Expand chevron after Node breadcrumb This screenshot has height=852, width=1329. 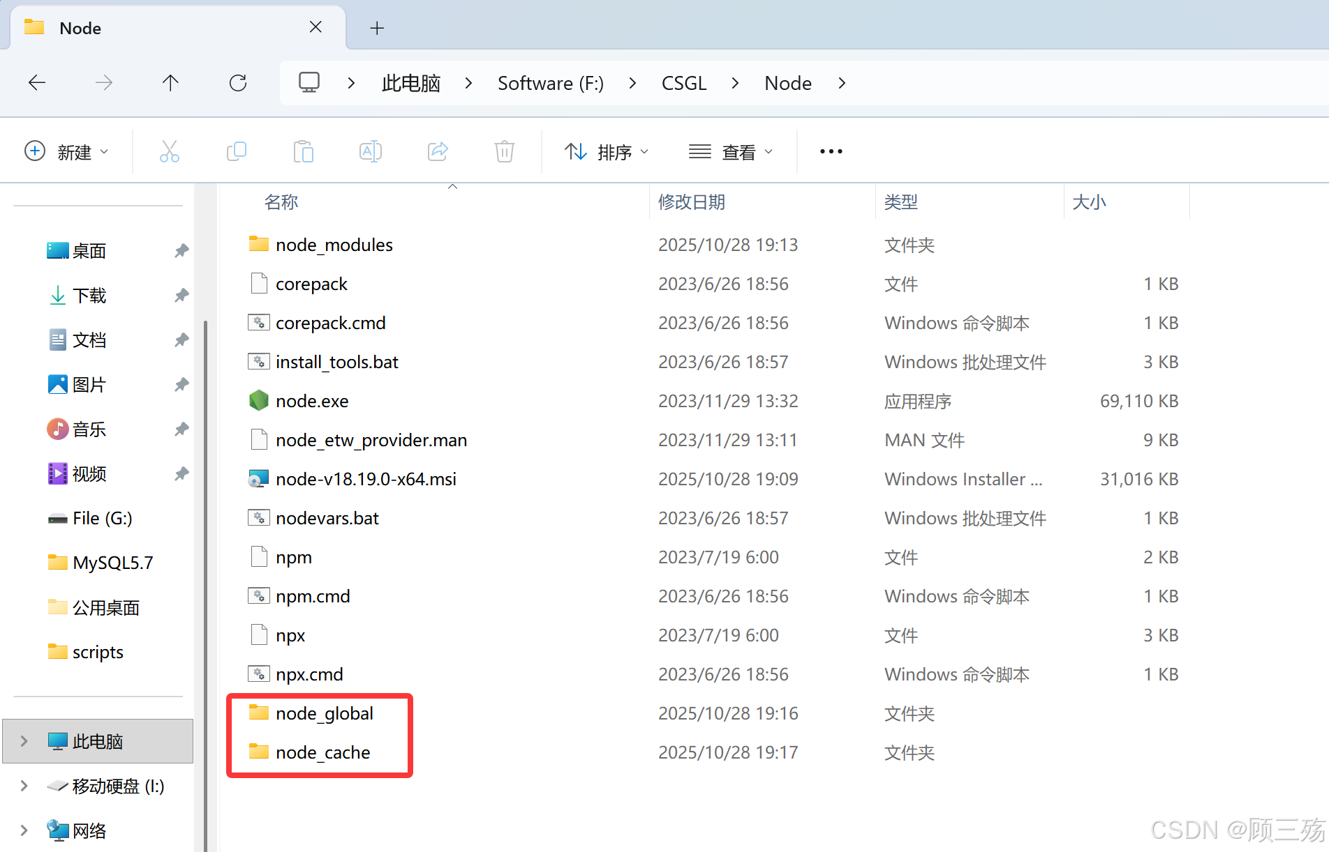(842, 83)
